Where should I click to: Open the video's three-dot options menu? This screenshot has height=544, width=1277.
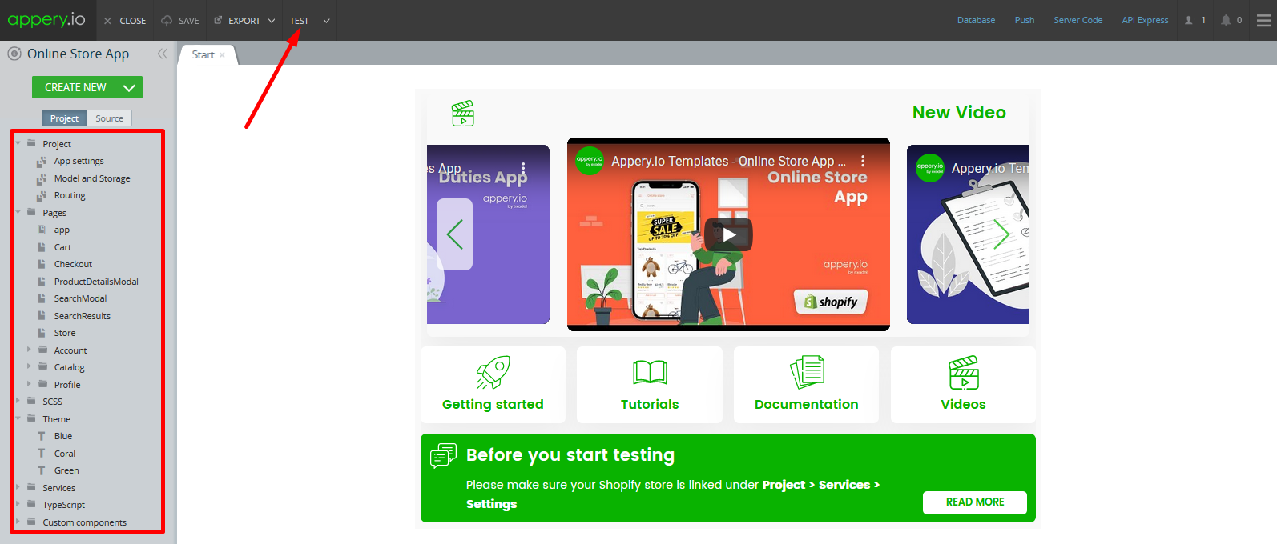[863, 161]
